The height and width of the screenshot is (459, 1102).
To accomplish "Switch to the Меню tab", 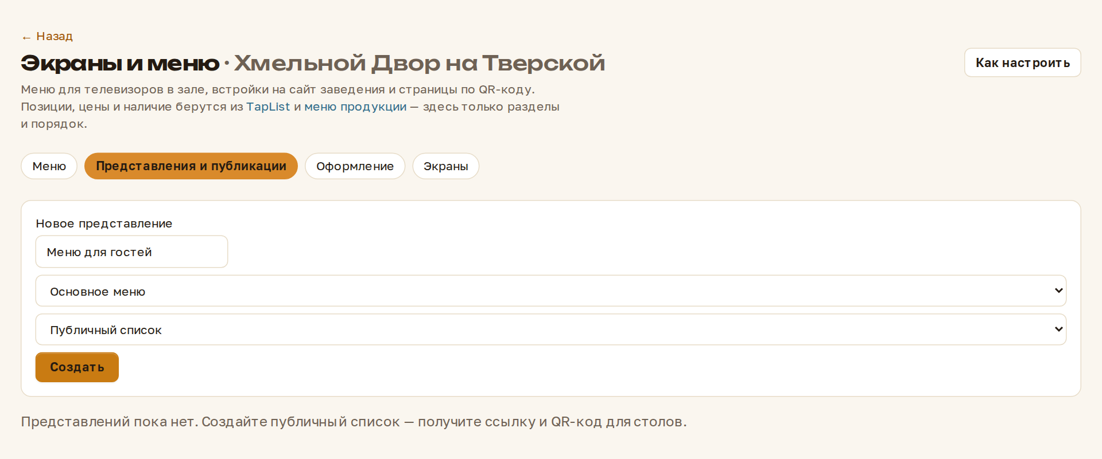I will tap(49, 166).
